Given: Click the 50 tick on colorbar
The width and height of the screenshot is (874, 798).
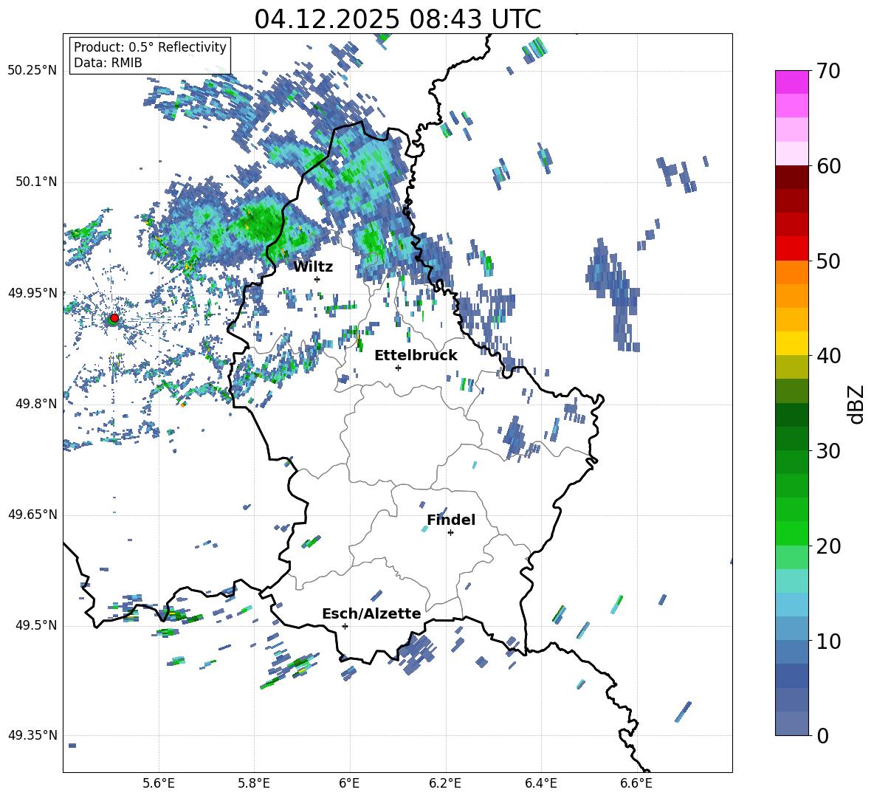Looking at the screenshot, I should (x=828, y=261).
